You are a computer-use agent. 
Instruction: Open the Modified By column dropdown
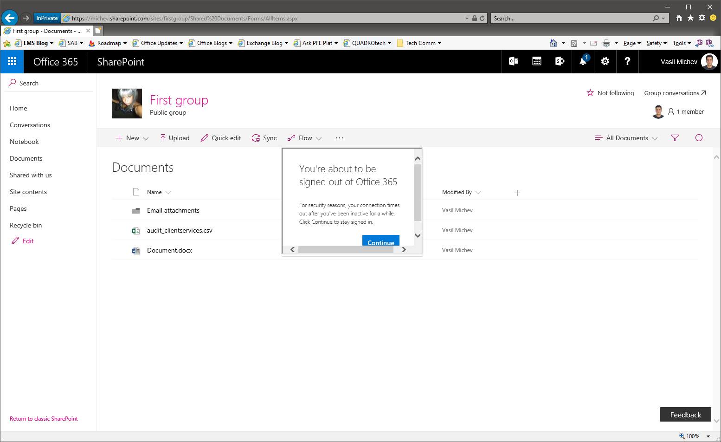coord(478,192)
